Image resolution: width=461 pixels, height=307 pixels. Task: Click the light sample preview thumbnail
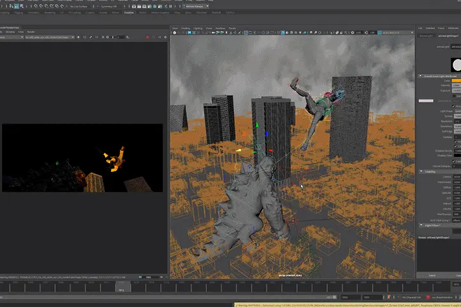tap(456, 65)
